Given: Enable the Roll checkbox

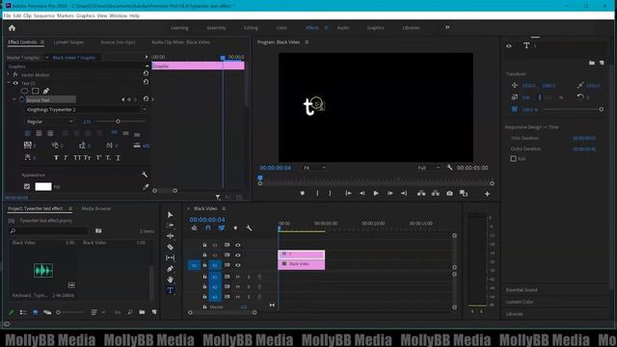Looking at the screenshot, I should tap(513, 158).
